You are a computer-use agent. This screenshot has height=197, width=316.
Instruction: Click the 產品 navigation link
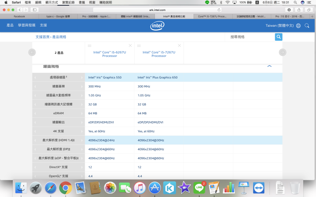[x=10, y=25]
